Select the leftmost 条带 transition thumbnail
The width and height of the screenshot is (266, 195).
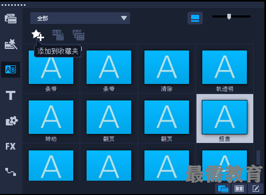(x=51, y=67)
